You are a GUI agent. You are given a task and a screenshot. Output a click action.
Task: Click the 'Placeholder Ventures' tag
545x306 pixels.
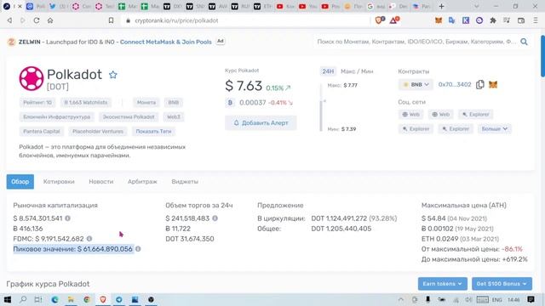click(x=98, y=132)
